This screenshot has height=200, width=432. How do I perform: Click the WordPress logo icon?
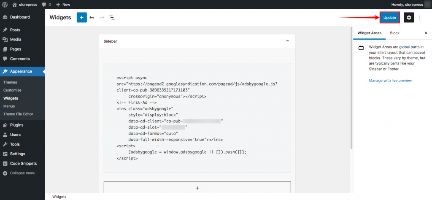(5, 4)
